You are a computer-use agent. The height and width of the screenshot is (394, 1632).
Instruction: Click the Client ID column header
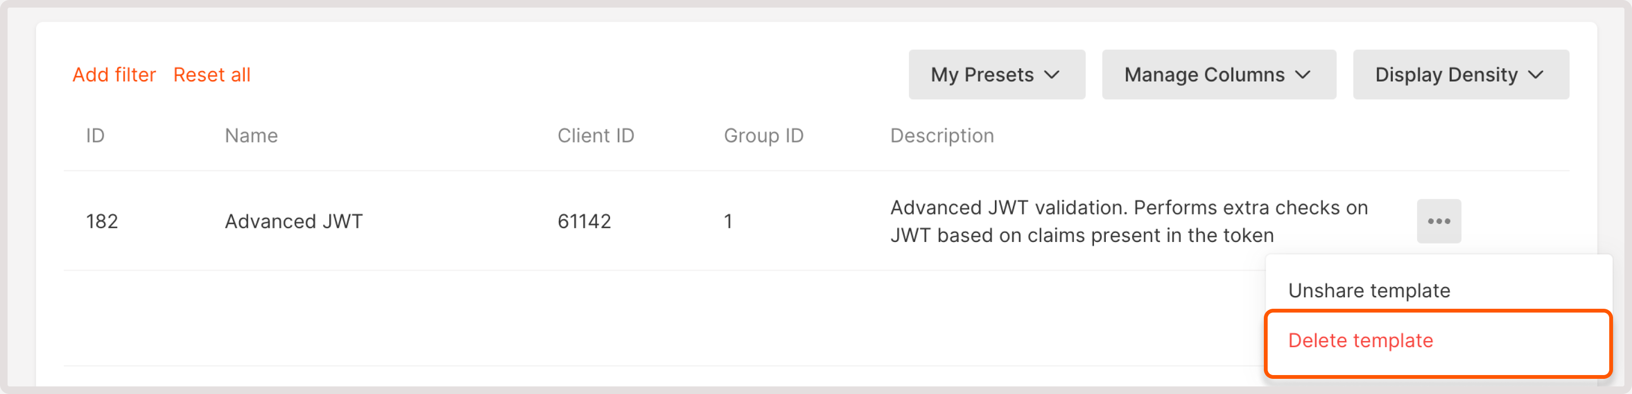click(595, 135)
